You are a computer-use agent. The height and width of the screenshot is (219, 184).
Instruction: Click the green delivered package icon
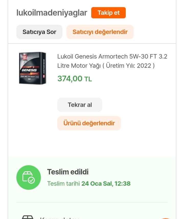pos(29,177)
